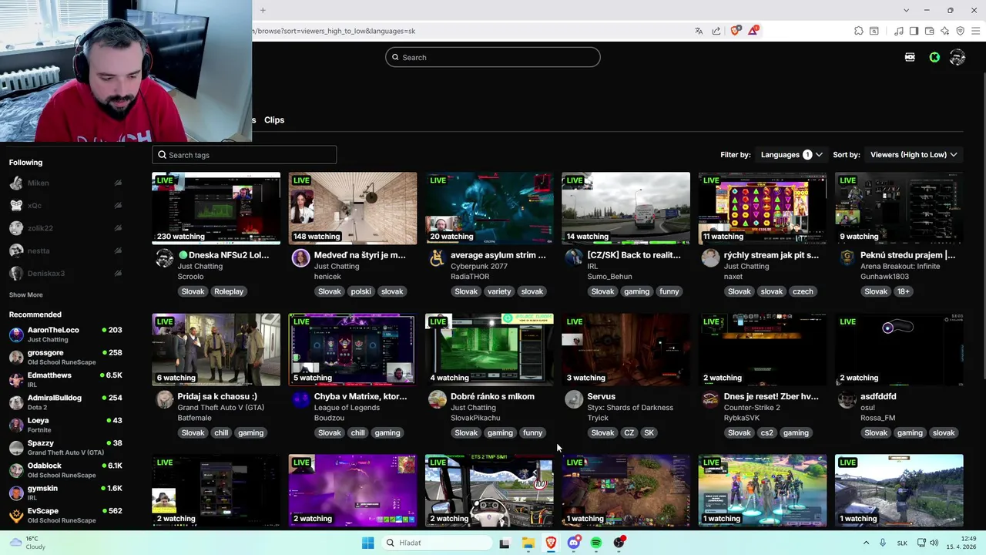This screenshot has height=555, width=986.
Task: Click the Kick search input field
Action: click(493, 57)
